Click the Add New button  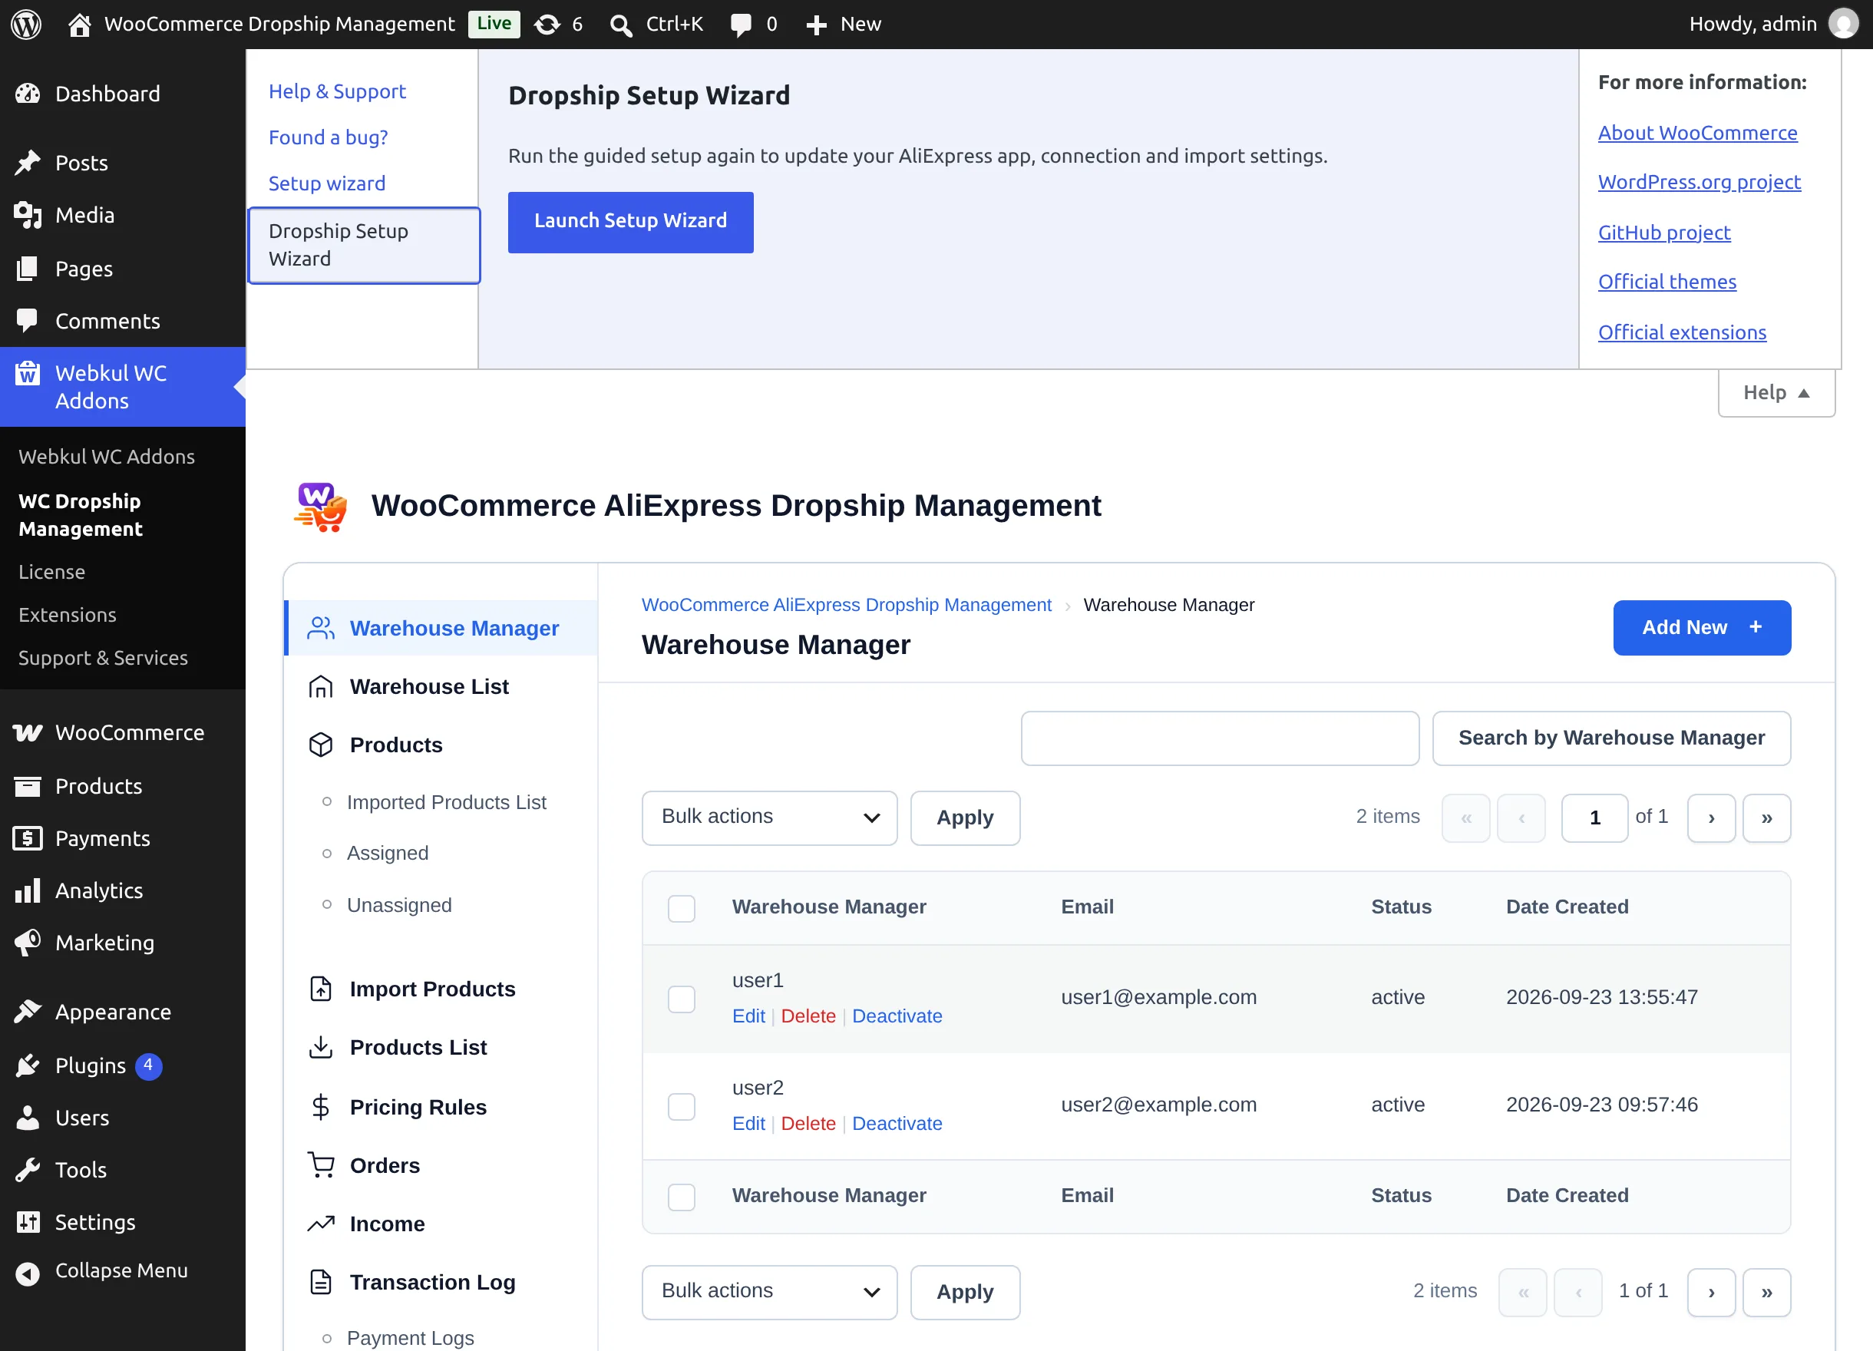(x=1702, y=628)
